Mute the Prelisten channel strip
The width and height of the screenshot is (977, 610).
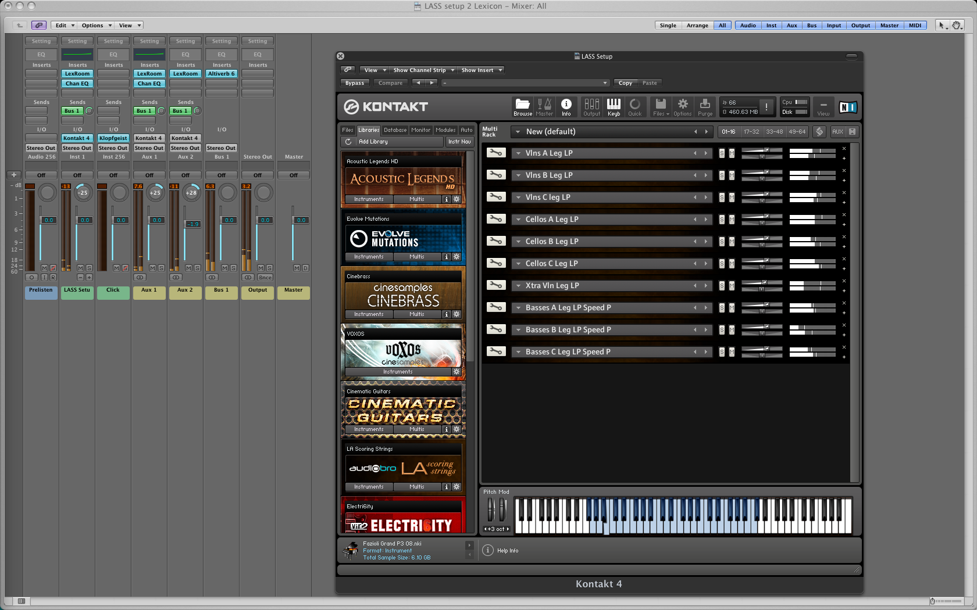click(x=44, y=268)
